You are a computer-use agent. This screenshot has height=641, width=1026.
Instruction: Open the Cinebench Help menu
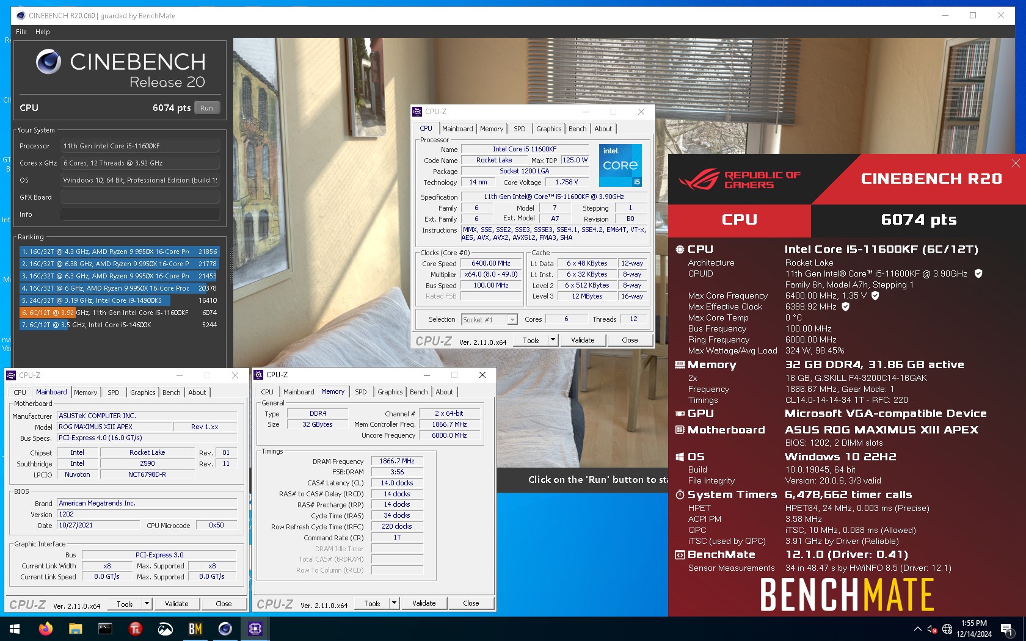coord(43,32)
